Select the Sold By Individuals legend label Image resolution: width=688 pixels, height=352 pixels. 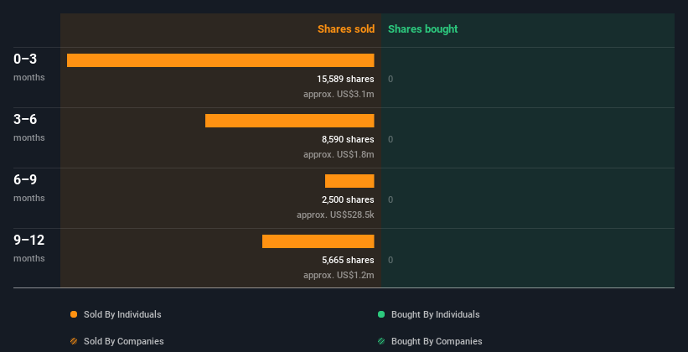pos(122,314)
